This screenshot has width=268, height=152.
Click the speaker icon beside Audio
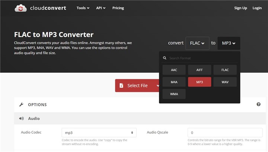pyautogui.click(x=21, y=118)
